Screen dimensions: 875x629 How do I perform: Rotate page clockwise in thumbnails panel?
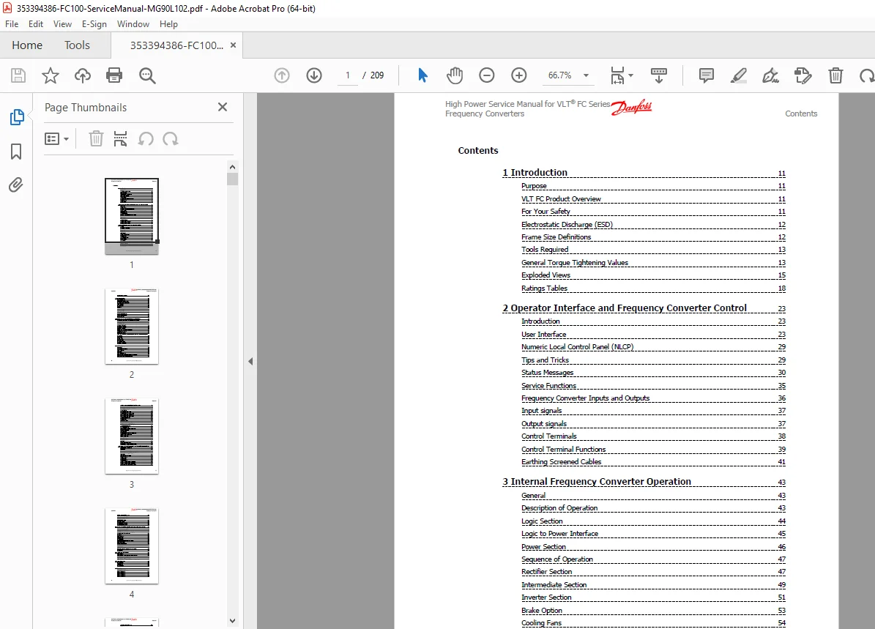coord(170,138)
